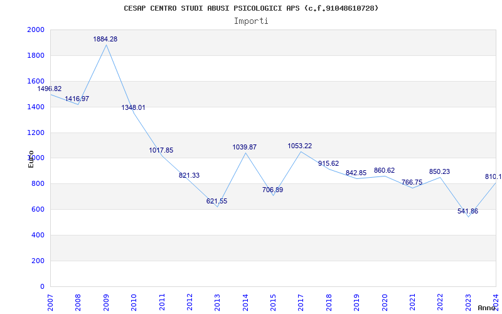Screen dimensions: 502x314
Task: Click the 915.62 data label
Action: tap(328, 164)
